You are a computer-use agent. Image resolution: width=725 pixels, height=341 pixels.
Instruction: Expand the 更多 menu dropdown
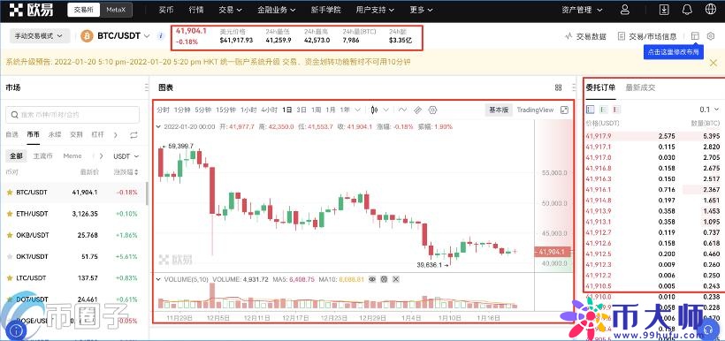pos(422,10)
